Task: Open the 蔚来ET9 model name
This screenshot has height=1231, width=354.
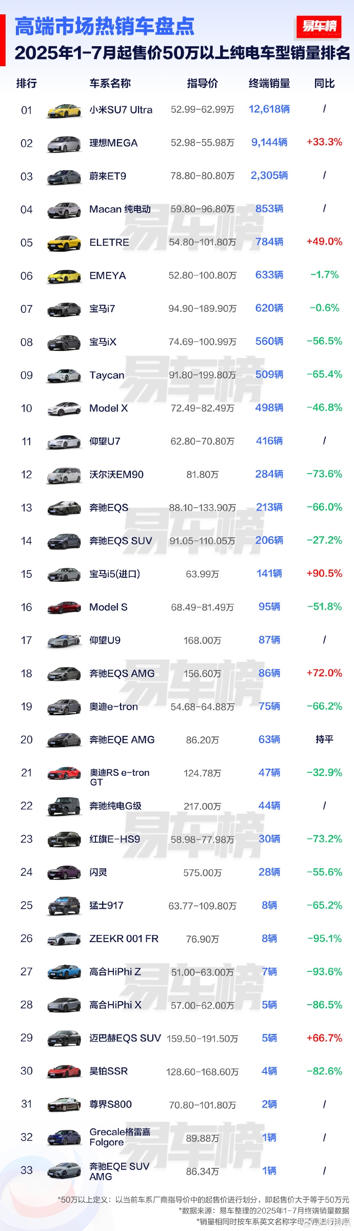Action: [108, 176]
